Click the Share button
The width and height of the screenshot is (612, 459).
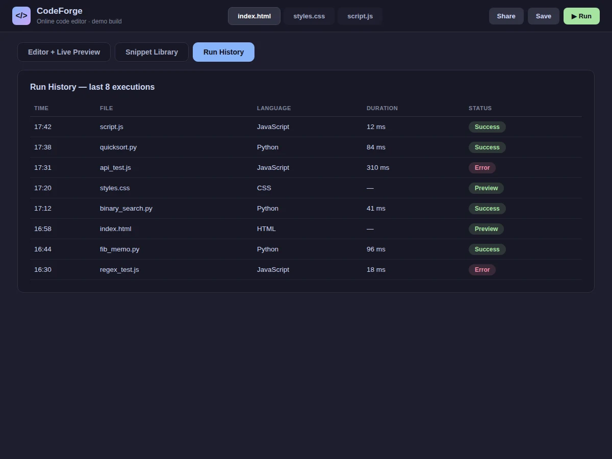coord(506,16)
